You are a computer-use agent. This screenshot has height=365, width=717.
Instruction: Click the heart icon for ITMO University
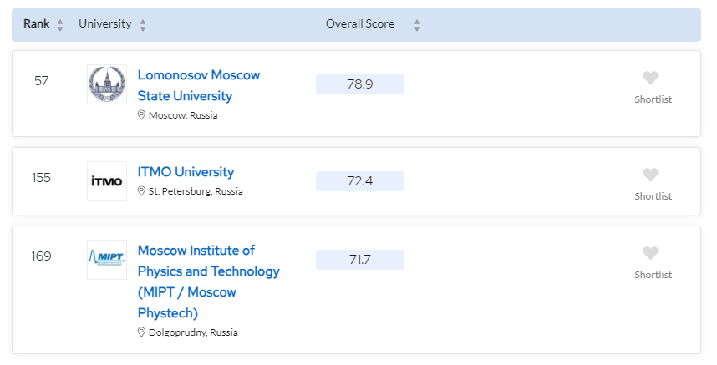click(651, 175)
